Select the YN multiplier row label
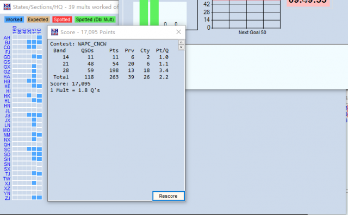 coord(7,193)
